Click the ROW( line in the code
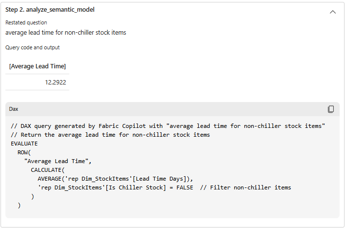345x228 pixels. tap(24, 152)
